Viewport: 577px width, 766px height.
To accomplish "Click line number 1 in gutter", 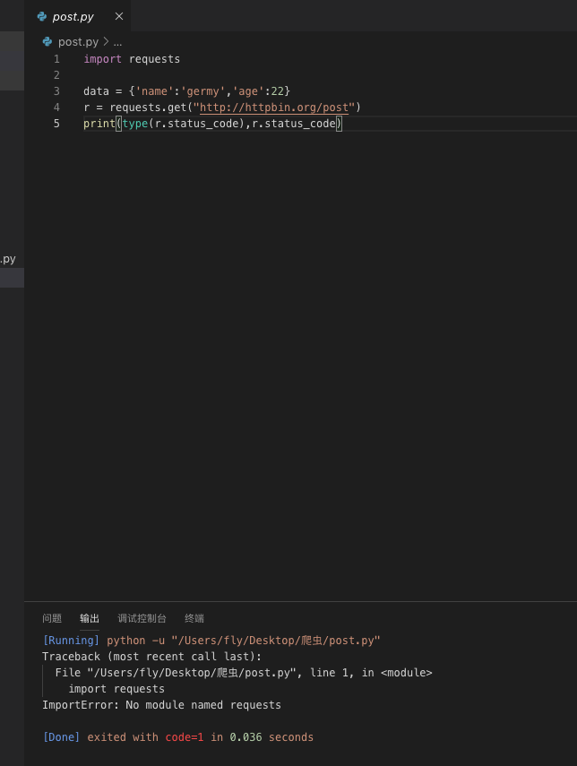I will click(x=56, y=59).
